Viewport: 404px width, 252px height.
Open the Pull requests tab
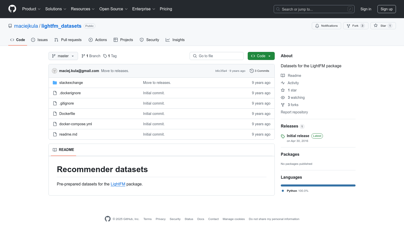click(68, 40)
